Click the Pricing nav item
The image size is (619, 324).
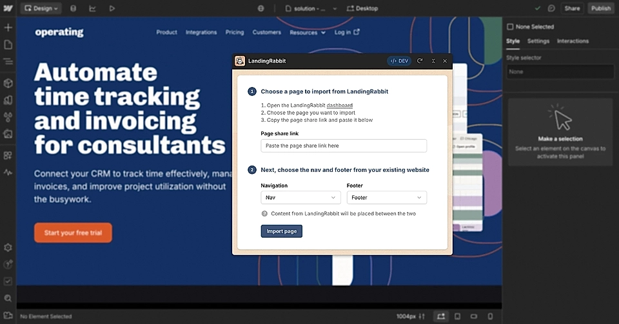tap(235, 32)
